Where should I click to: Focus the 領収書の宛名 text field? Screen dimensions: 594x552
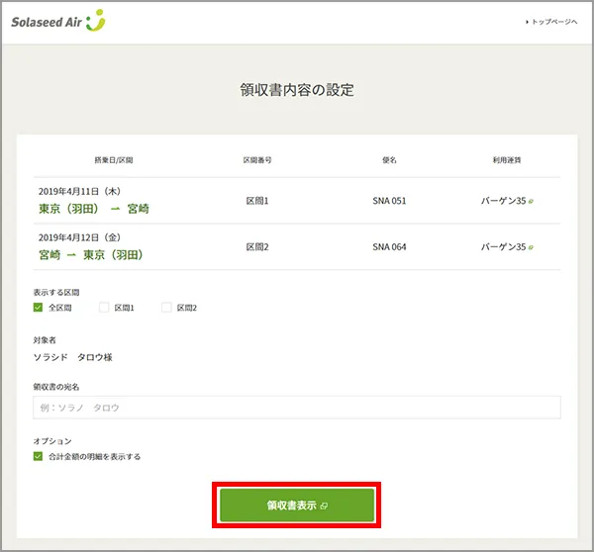[x=297, y=407]
